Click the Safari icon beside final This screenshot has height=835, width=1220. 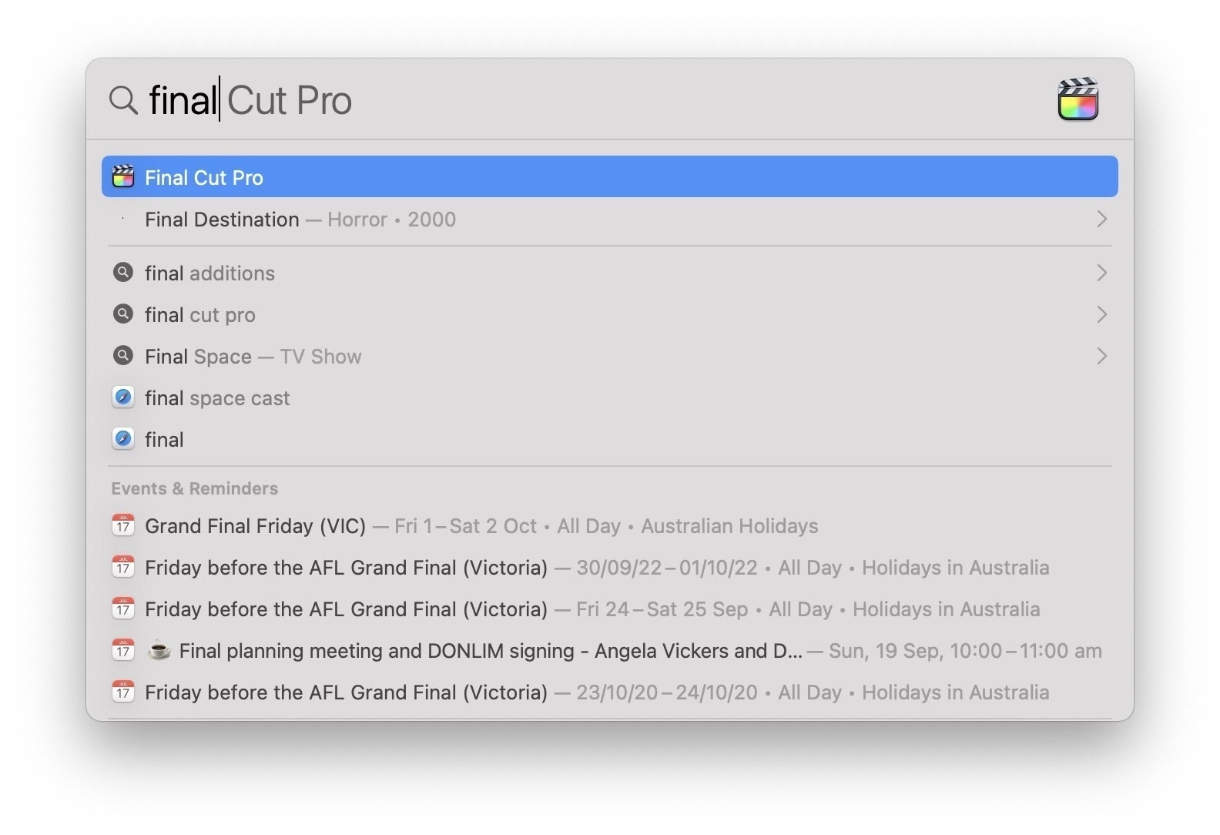tap(123, 439)
